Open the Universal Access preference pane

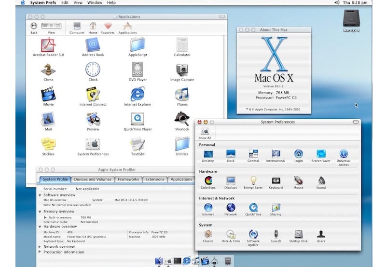click(x=344, y=154)
